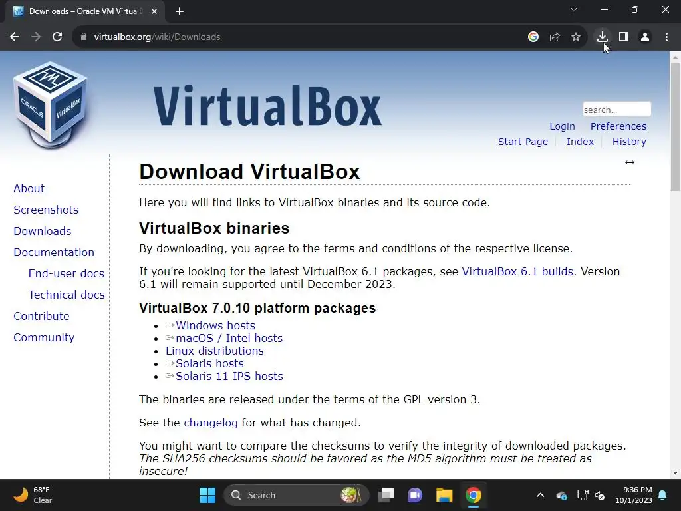
Task: Open About in the sidebar
Action: pos(29,188)
